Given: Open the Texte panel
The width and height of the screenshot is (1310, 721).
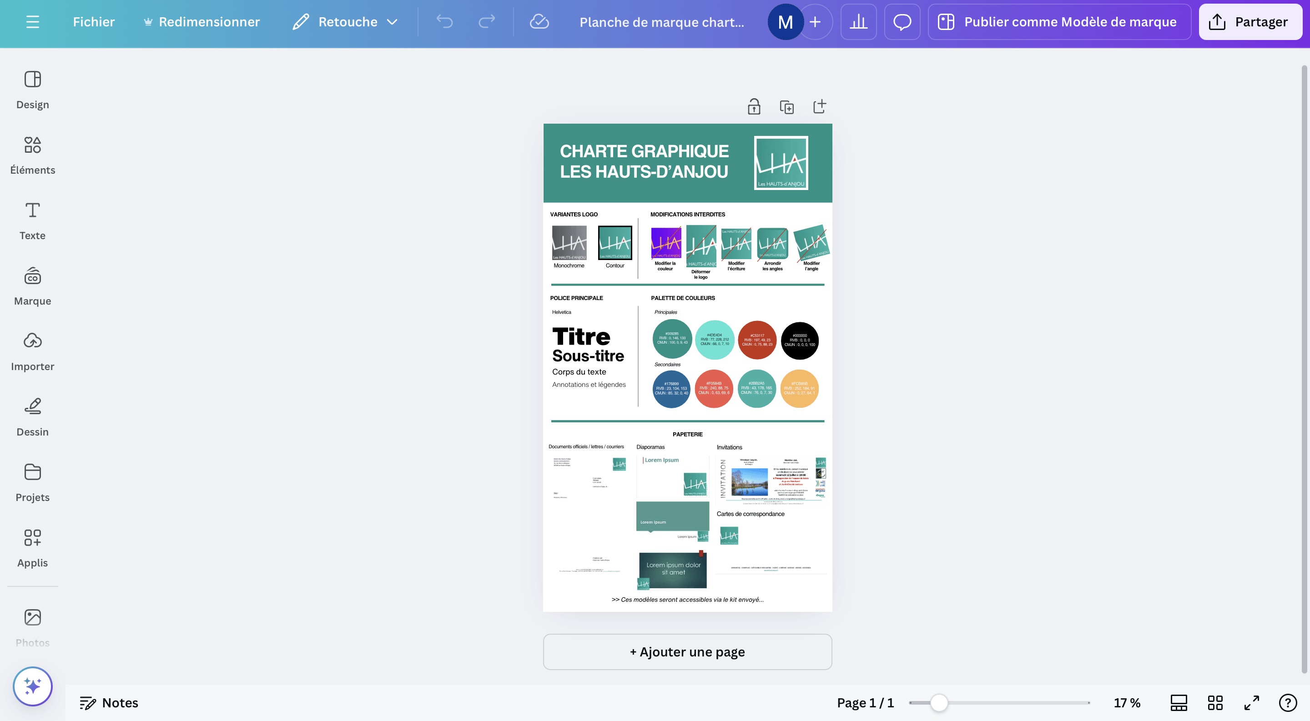Looking at the screenshot, I should (x=33, y=221).
